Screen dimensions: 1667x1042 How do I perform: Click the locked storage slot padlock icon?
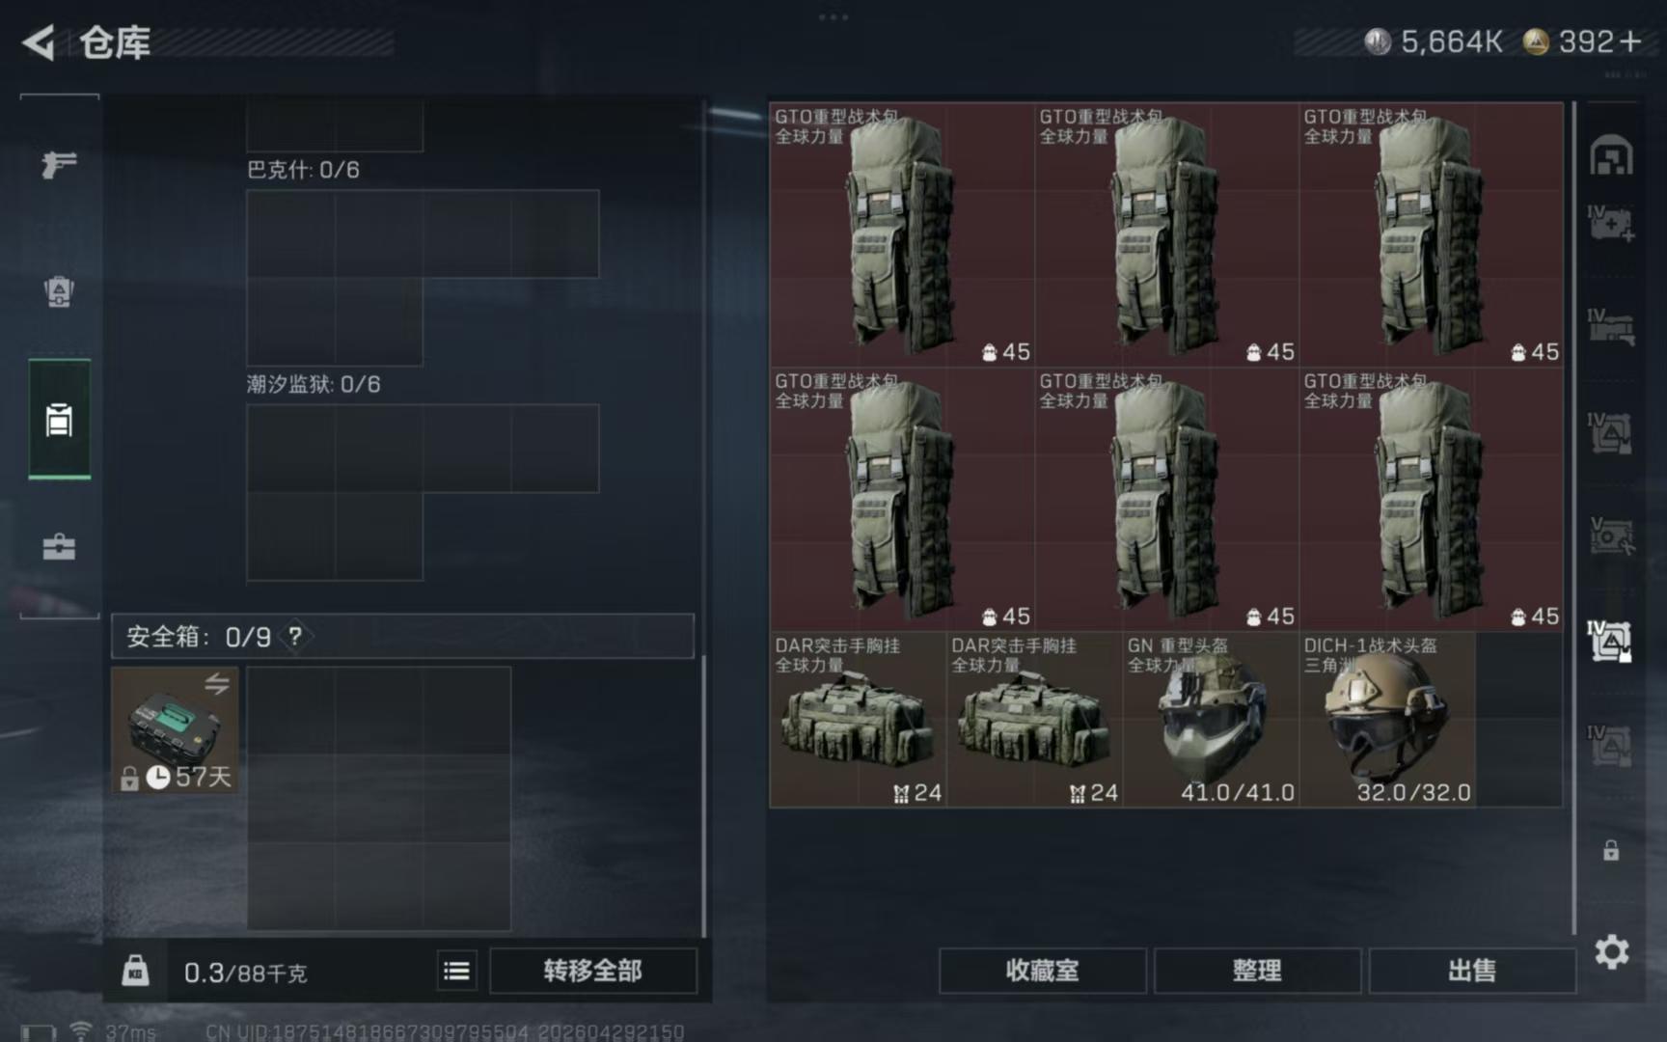[1611, 850]
